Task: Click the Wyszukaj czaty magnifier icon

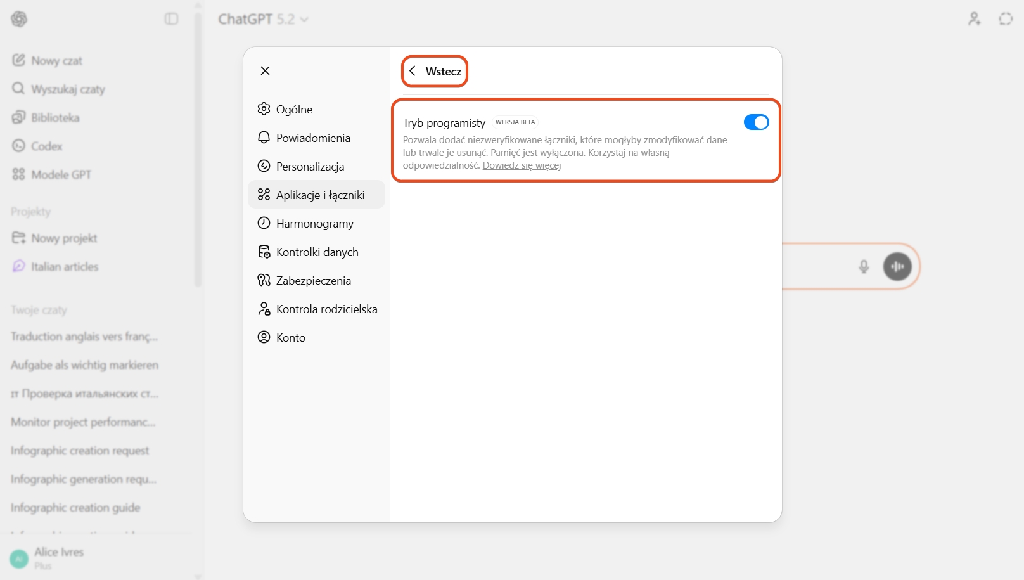Action: tap(18, 89)
